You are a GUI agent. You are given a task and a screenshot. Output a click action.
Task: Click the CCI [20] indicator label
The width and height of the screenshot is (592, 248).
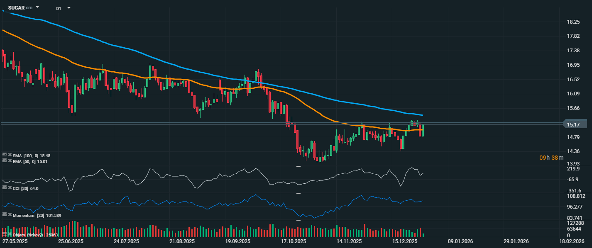(x=21, y=189)
